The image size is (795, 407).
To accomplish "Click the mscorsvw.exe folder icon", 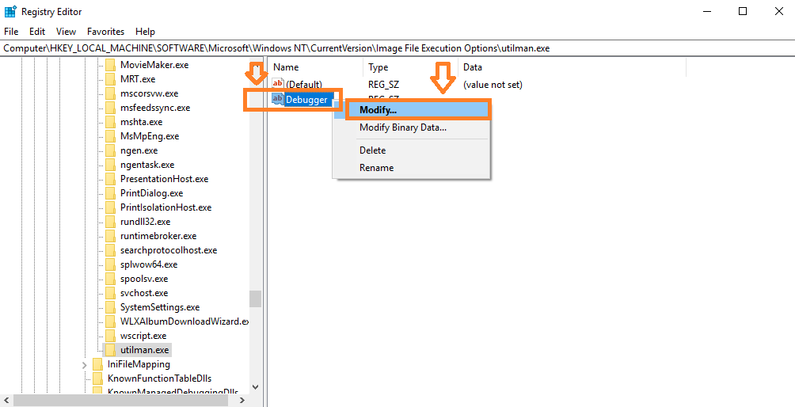I will click(x=110, y=93).
